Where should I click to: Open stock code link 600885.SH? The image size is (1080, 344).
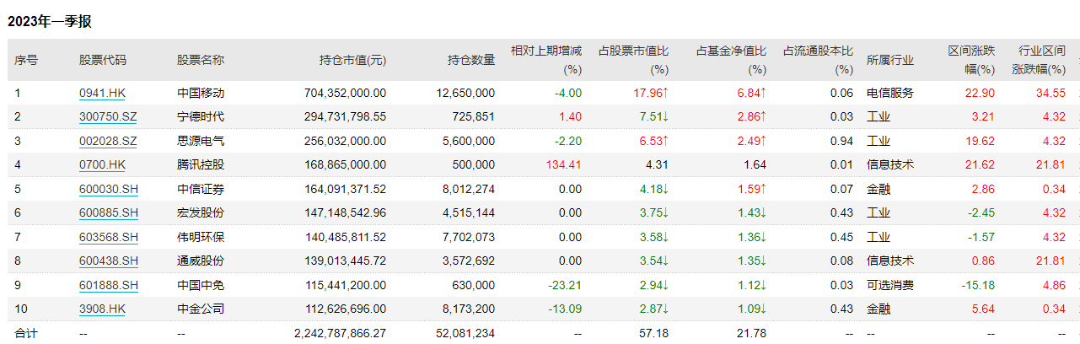[x=109, y=213]
